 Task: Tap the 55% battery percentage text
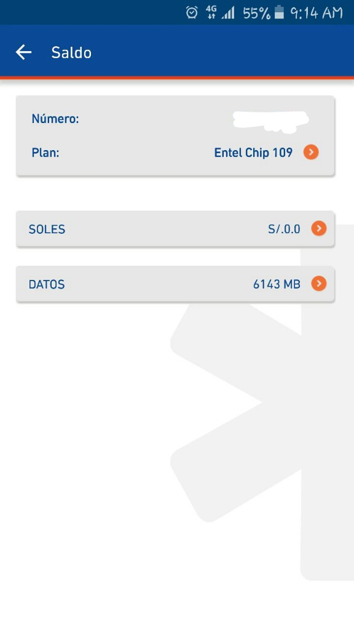257,14
